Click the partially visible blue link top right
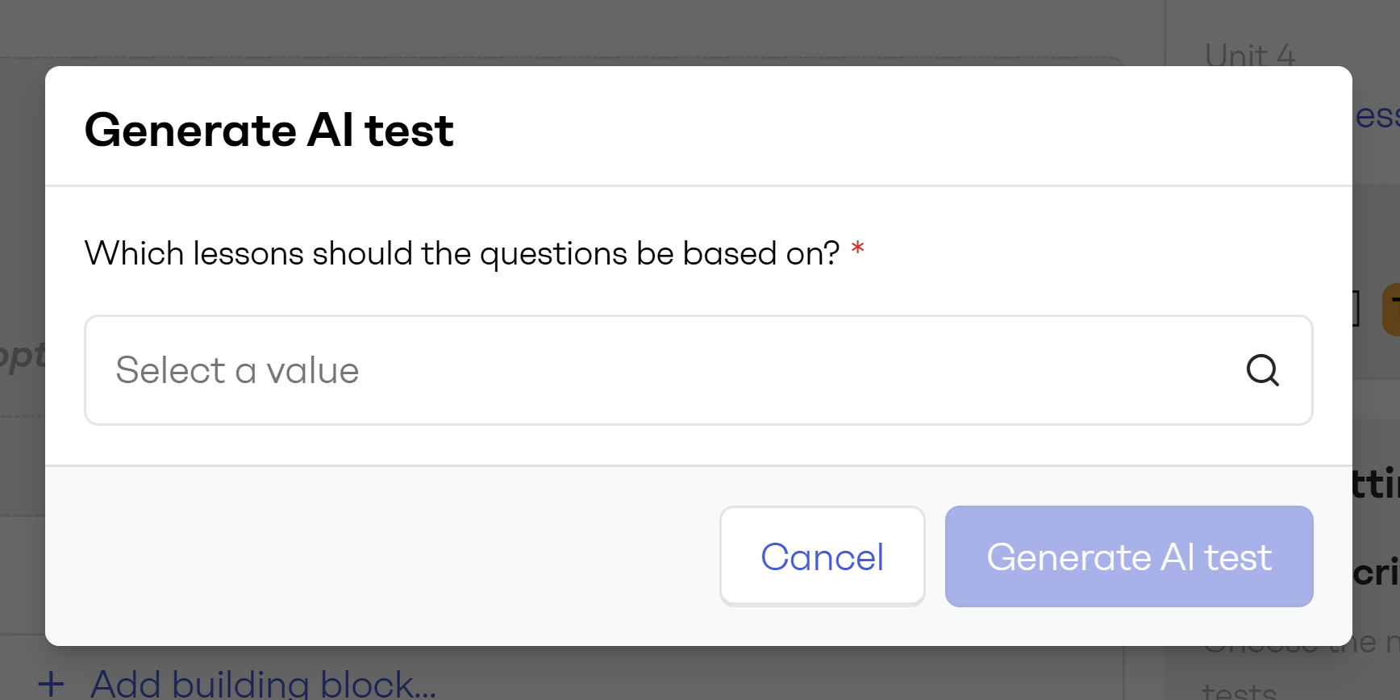Screen dimensions: 1400x700 (x=1377, y=116)
